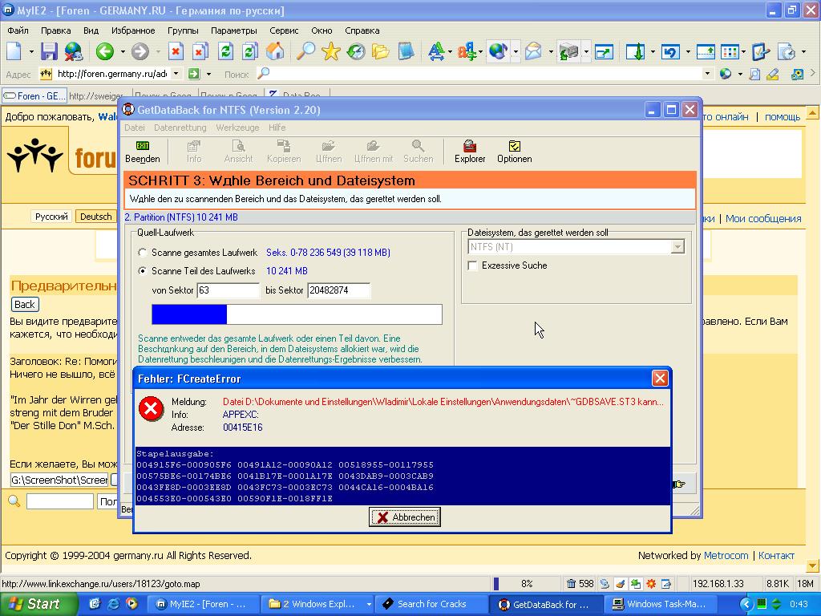Click the Mail envelope icon
Image resolution: width=821 pixels, height=616 pixels.
(x=533, y=51)
